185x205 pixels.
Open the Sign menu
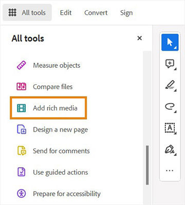tap(126, 13)
